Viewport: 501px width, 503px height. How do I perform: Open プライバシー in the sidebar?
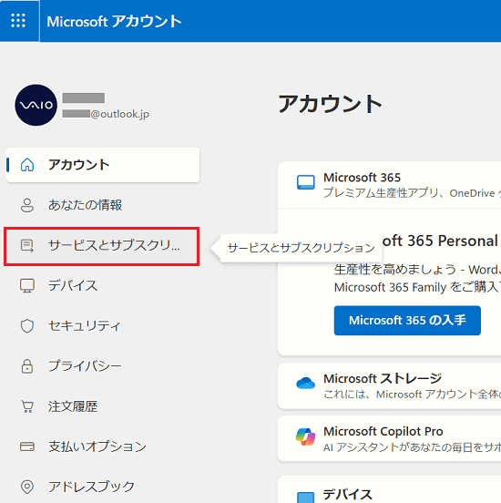[103, 366]
